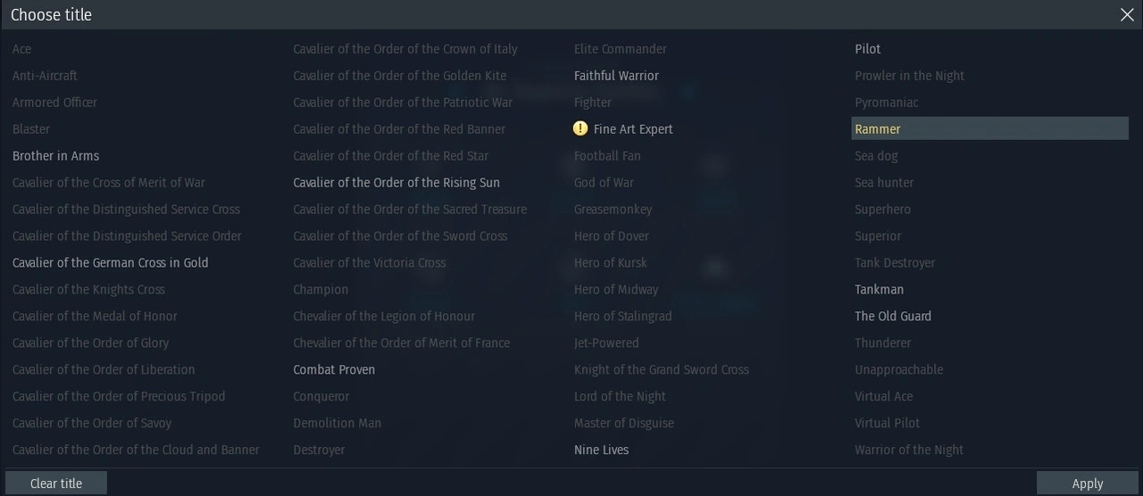1143x496 pixels.
Task: Select the Fine Art Expert title
Action: coord(633,129)
